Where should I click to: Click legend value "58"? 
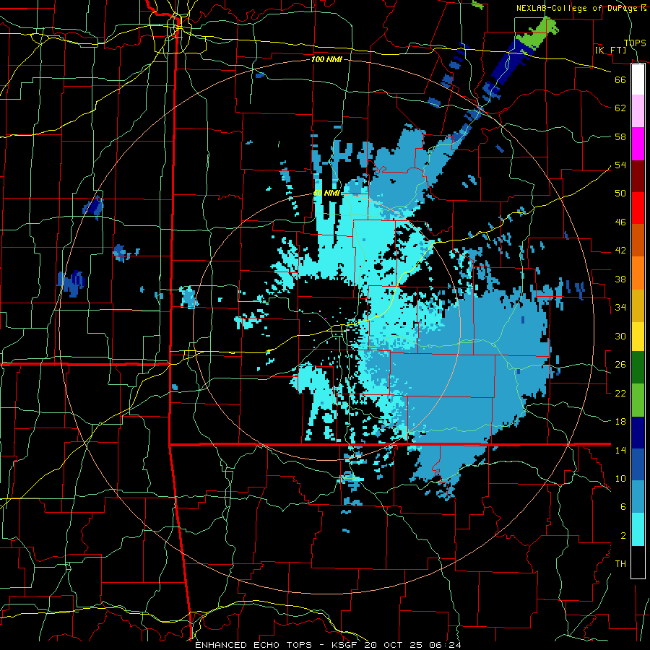pyautogui.click(x=620, y=136)
